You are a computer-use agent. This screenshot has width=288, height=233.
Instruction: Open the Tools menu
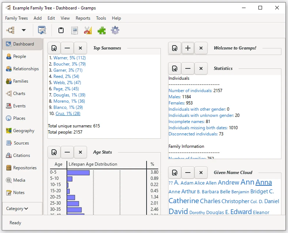[x=101, y=18]
